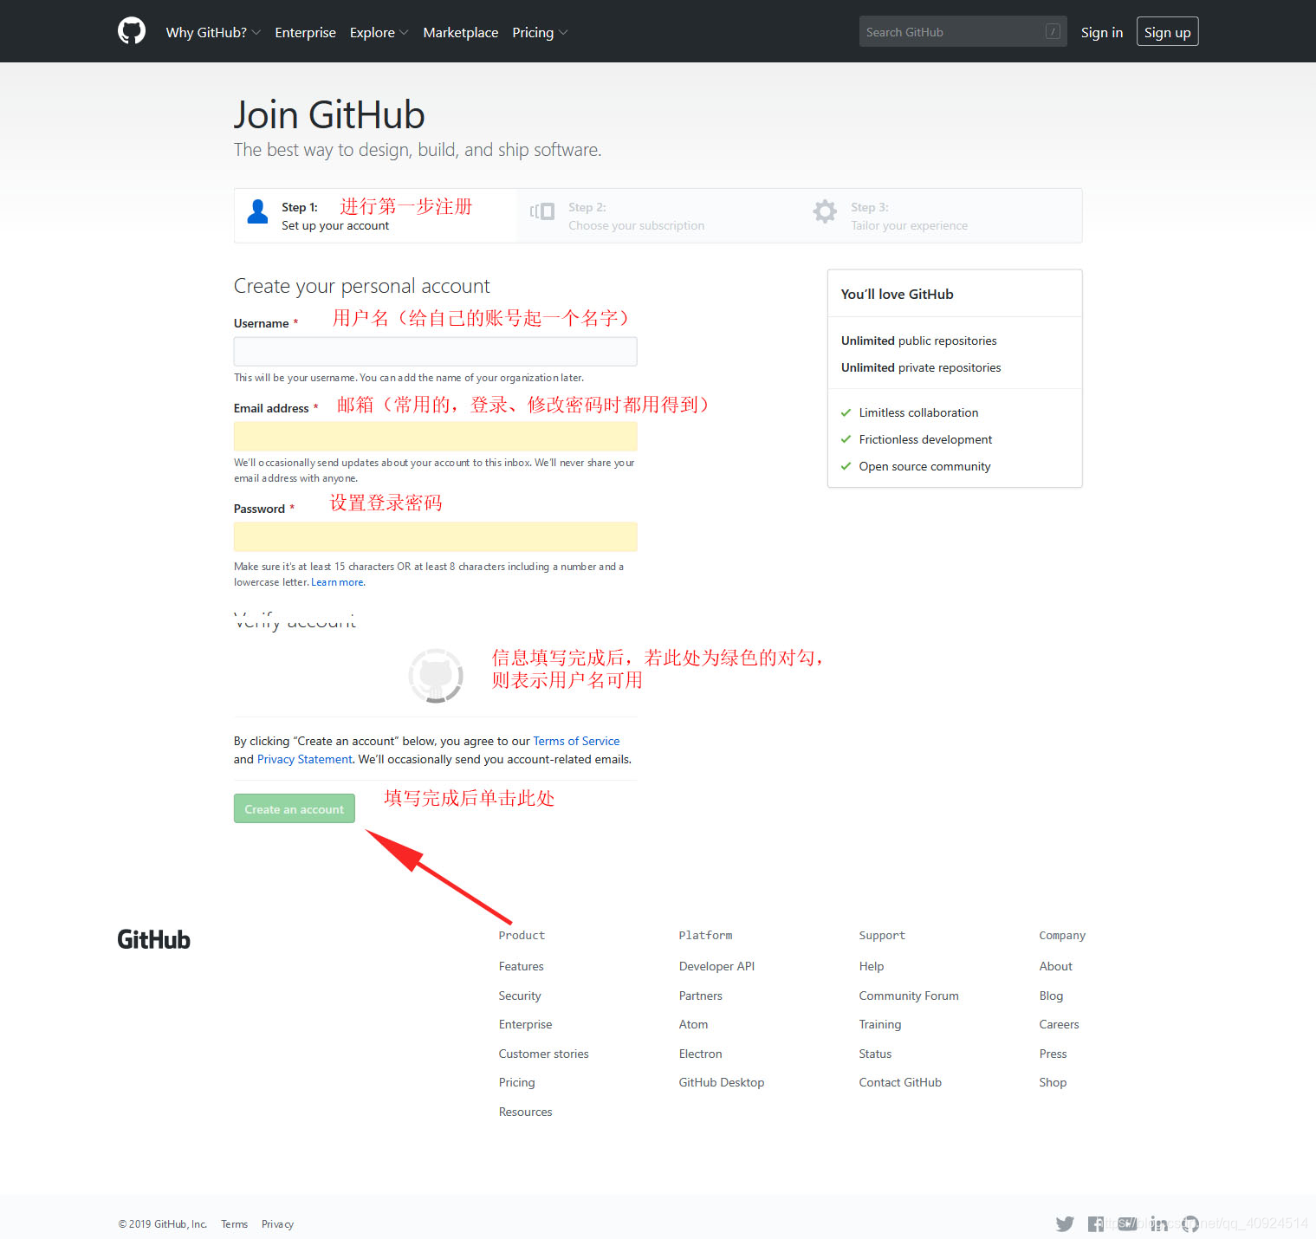Click the 'Limitless collaboration' list item
Viewport: 1316px width, 1239px height.
918,412
